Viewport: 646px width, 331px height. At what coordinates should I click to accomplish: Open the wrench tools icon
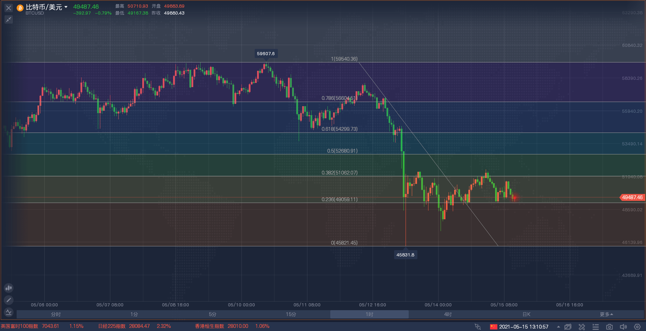(x=582, y=327)
